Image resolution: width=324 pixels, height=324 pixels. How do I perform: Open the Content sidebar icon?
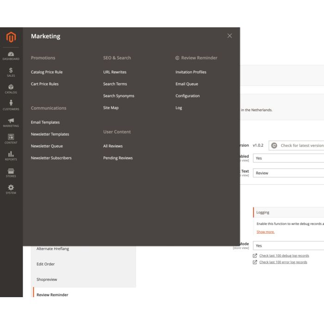coord(11,139)
